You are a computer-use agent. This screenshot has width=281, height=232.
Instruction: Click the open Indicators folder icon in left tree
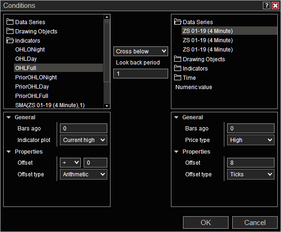click(10, 40)
